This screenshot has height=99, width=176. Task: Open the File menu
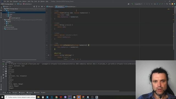click(x=5, y=1)
